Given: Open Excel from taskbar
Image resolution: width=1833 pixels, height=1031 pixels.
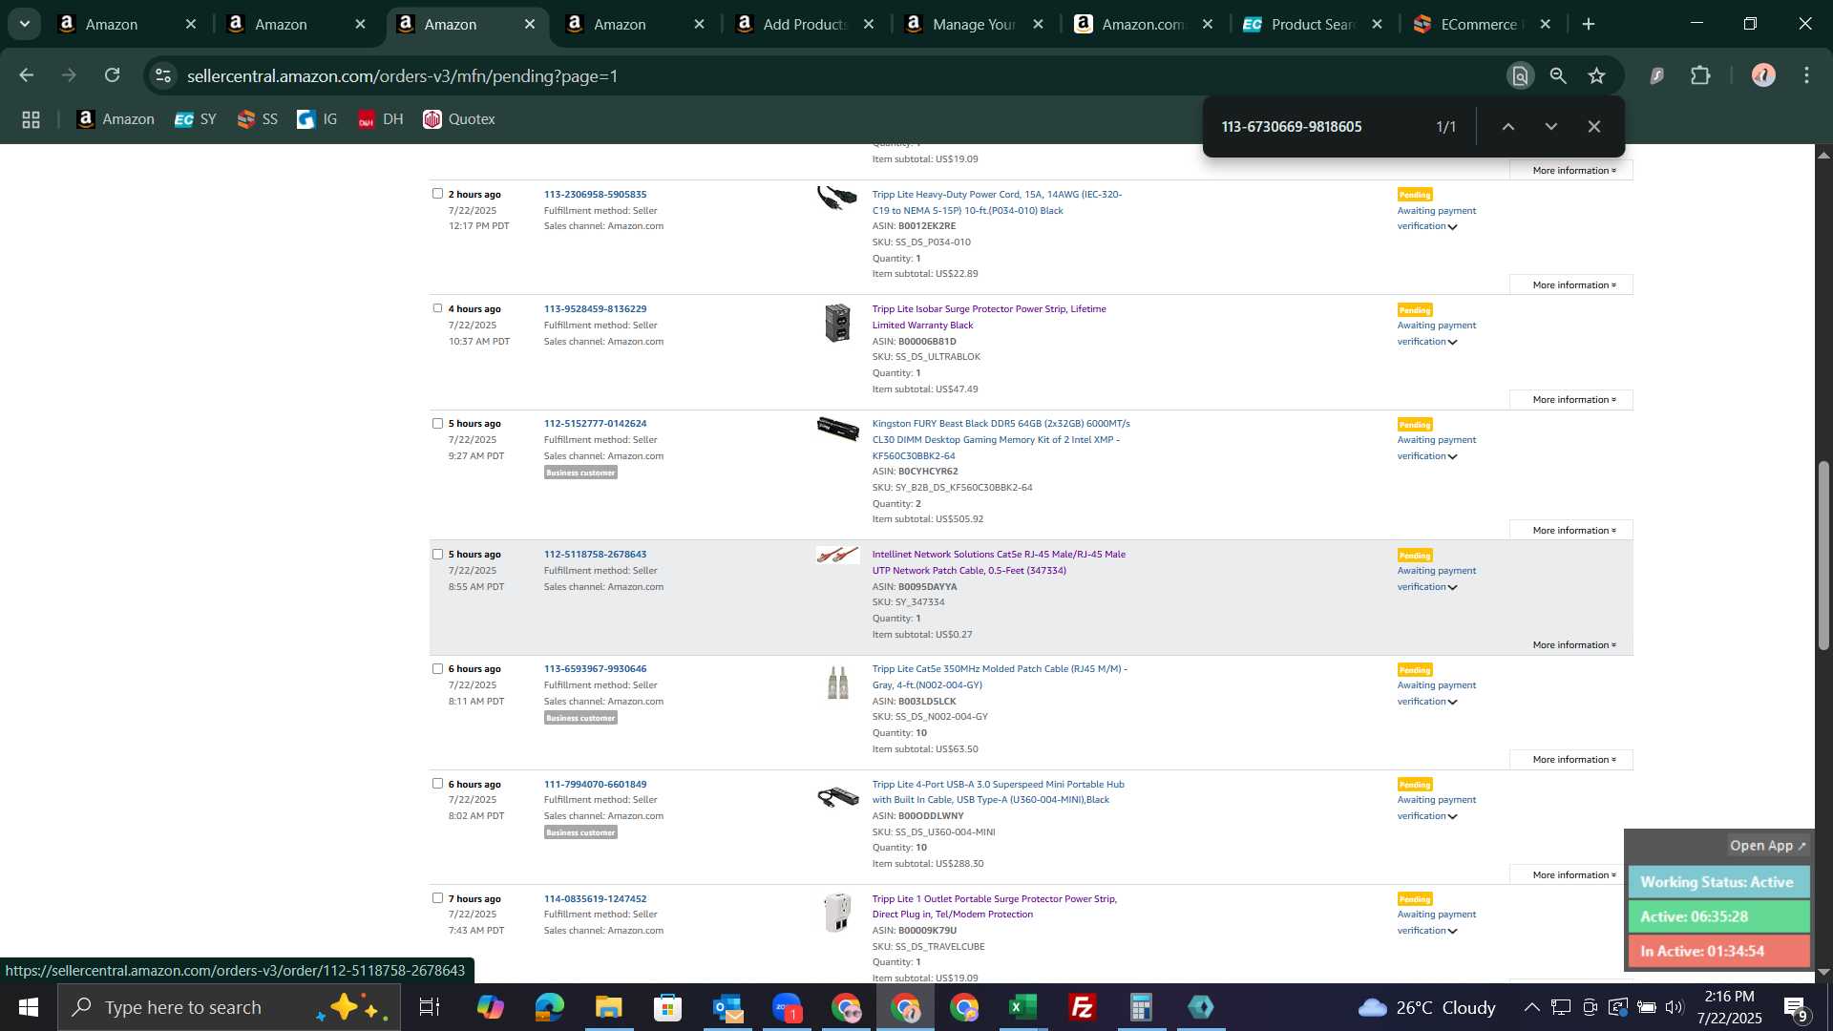Looking at the screenshot, I should (x=1022, y=1007).
